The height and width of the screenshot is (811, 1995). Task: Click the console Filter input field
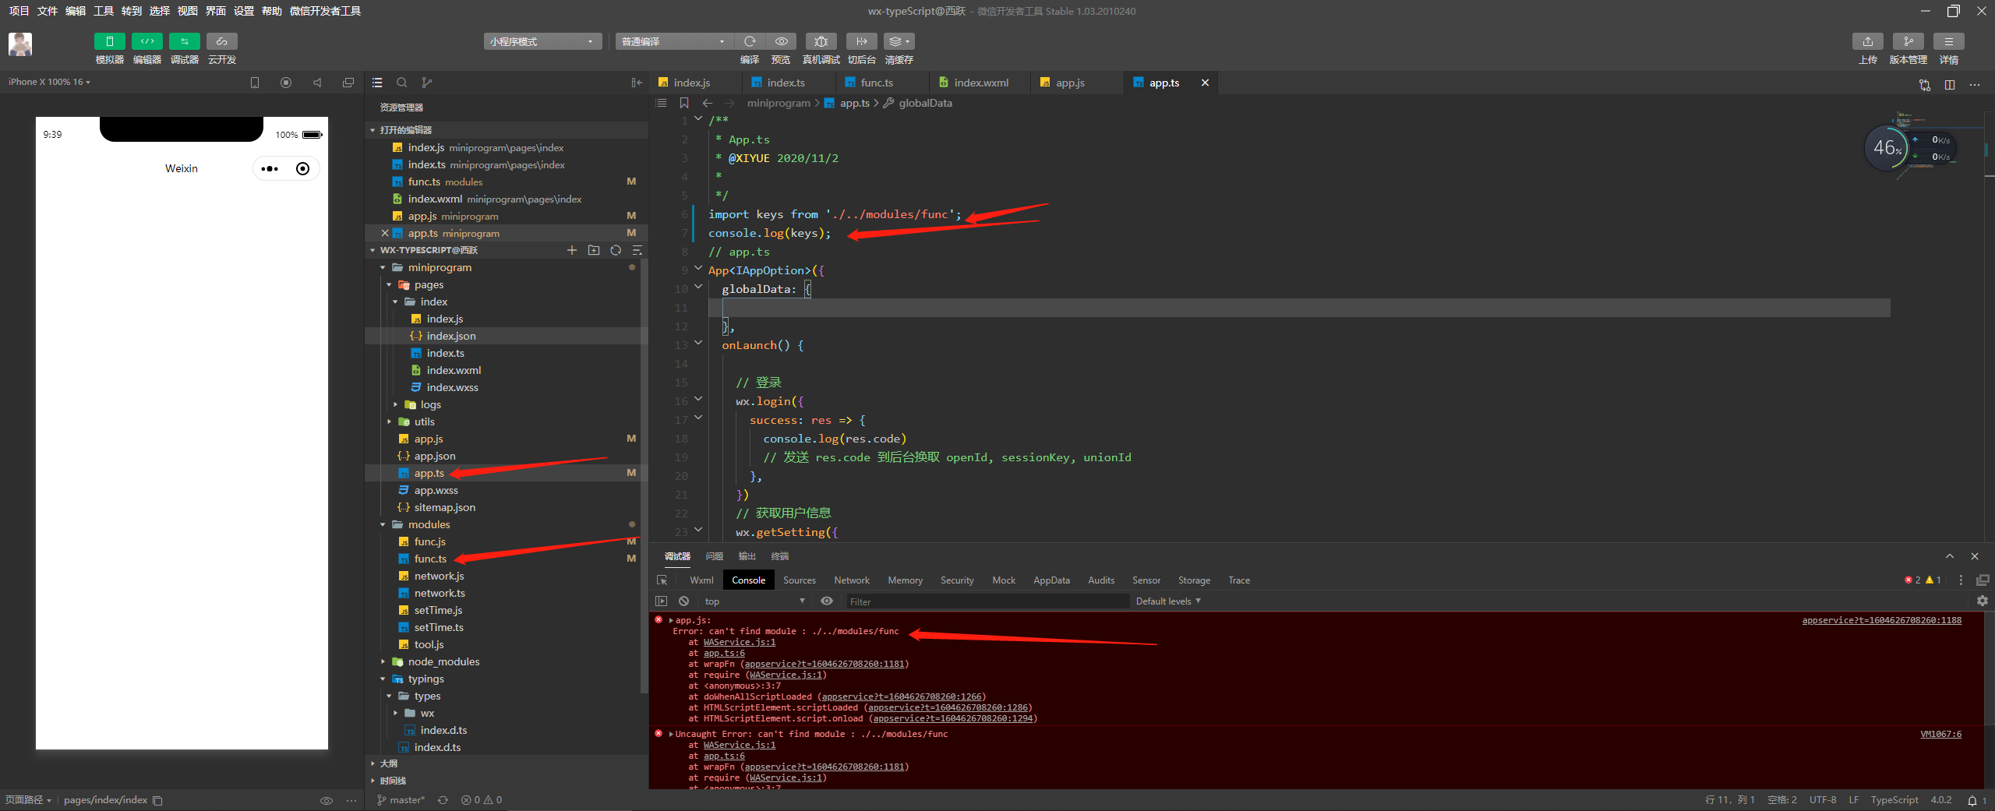pyautogui.click(x=987, y=601)
